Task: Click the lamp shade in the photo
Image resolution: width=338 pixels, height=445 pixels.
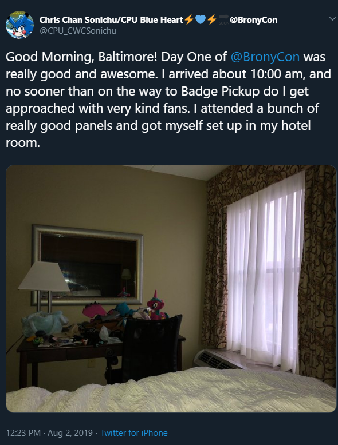Action: (44, 276)
